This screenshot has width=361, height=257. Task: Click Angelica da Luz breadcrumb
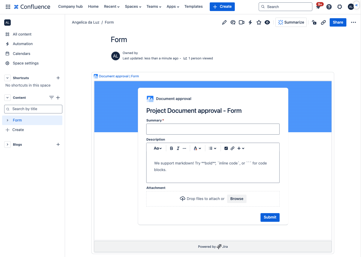pyautogui.click(x=86, y=22)
